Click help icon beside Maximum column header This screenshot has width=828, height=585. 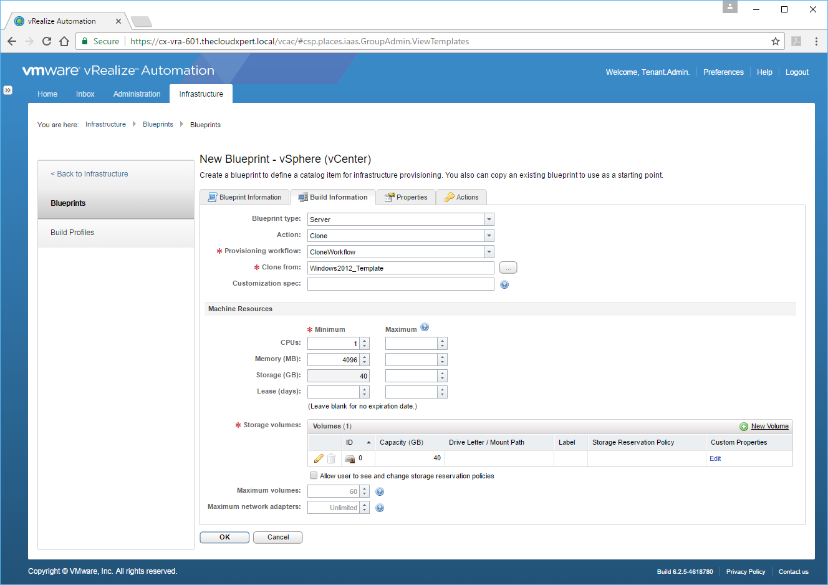click(x=425, y=327)
